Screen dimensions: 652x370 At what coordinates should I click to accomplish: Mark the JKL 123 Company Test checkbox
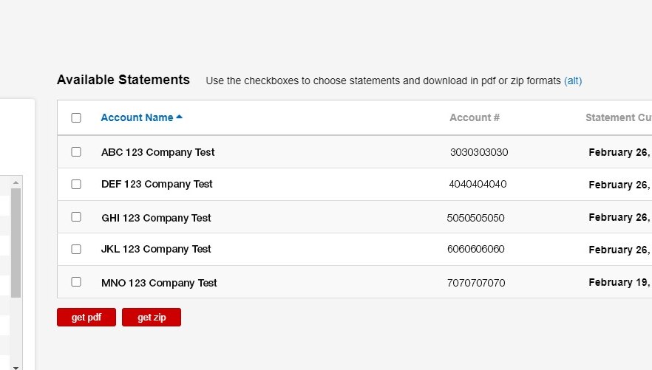(x=76, y=250)
